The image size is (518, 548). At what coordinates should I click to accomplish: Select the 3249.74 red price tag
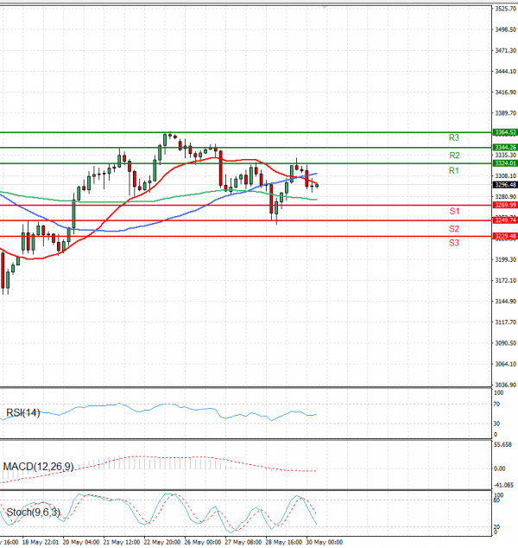pos(505,220)
